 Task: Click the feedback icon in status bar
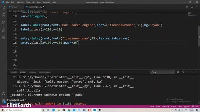coord(193,106)
